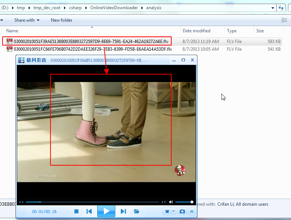Adjust the player volume slider
Screen dimensions: 291x220
184,202
